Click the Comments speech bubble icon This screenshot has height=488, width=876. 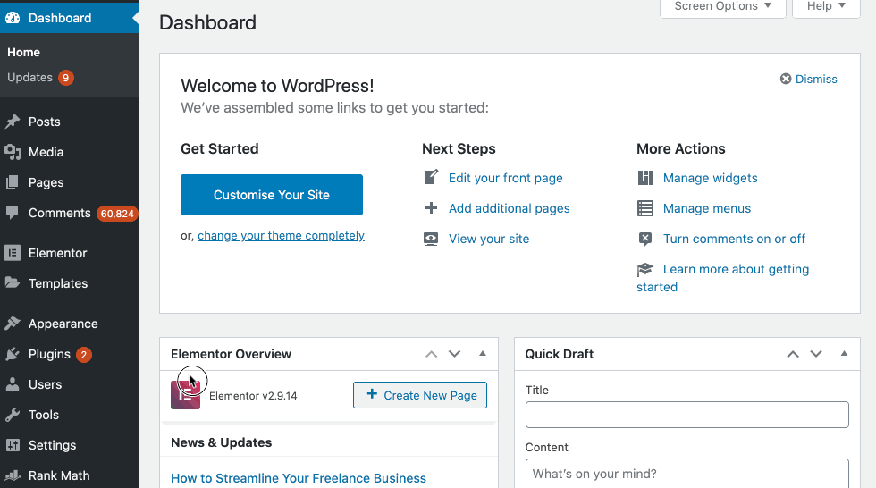(13, 213)
